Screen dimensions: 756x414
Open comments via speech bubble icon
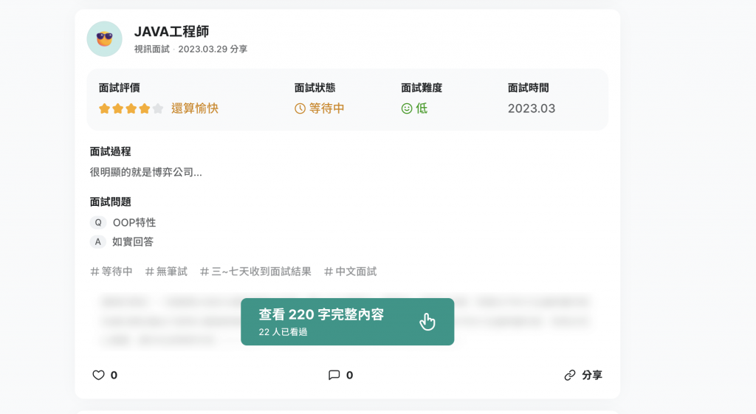coord(334,375)
